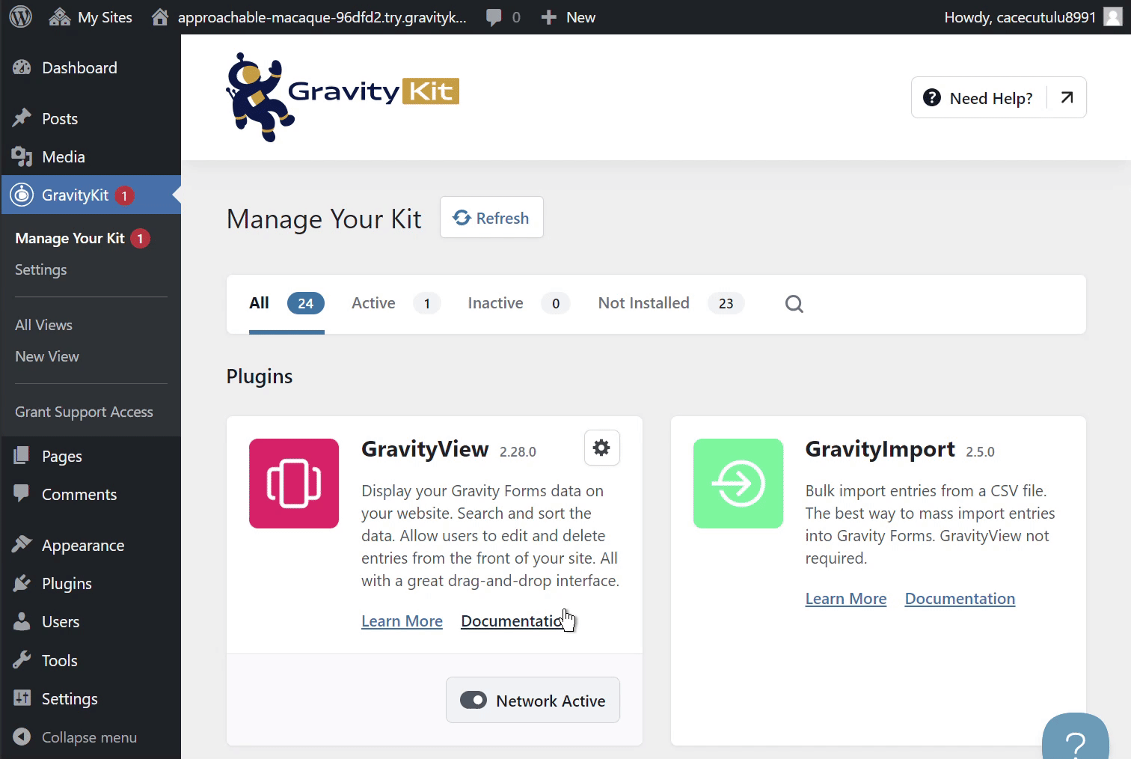Open the comments bubble in admin bar
The width and height of the screenshot is (1131, 759).
[503, 17]
